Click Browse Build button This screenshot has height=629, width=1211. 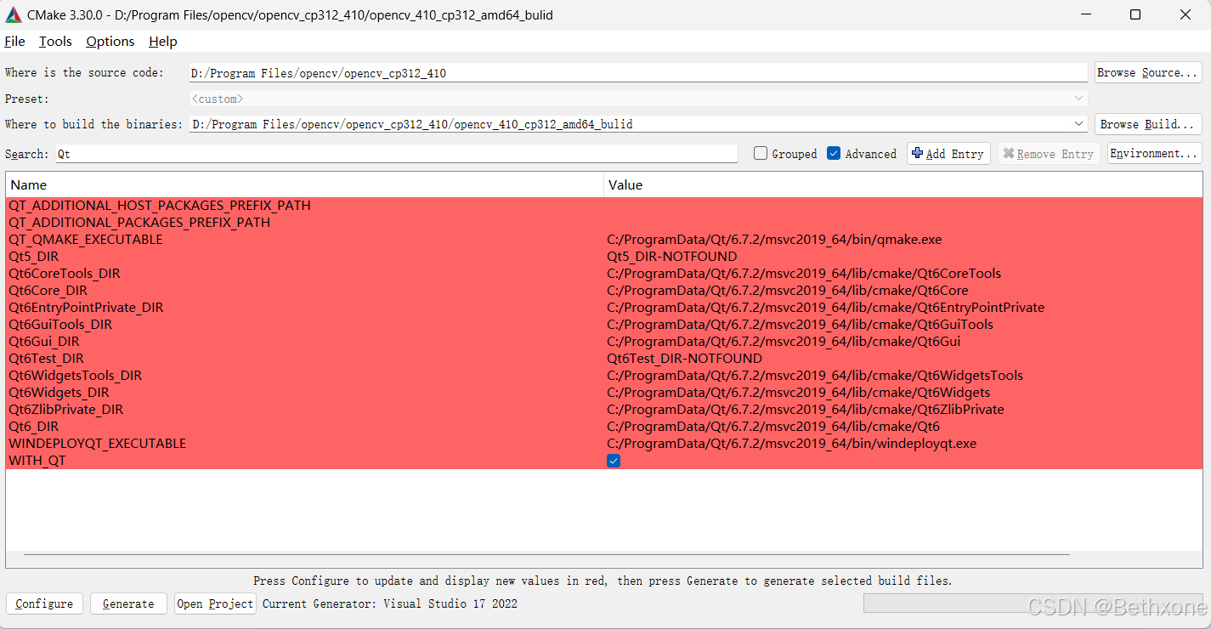click(x=1148, y=124)
